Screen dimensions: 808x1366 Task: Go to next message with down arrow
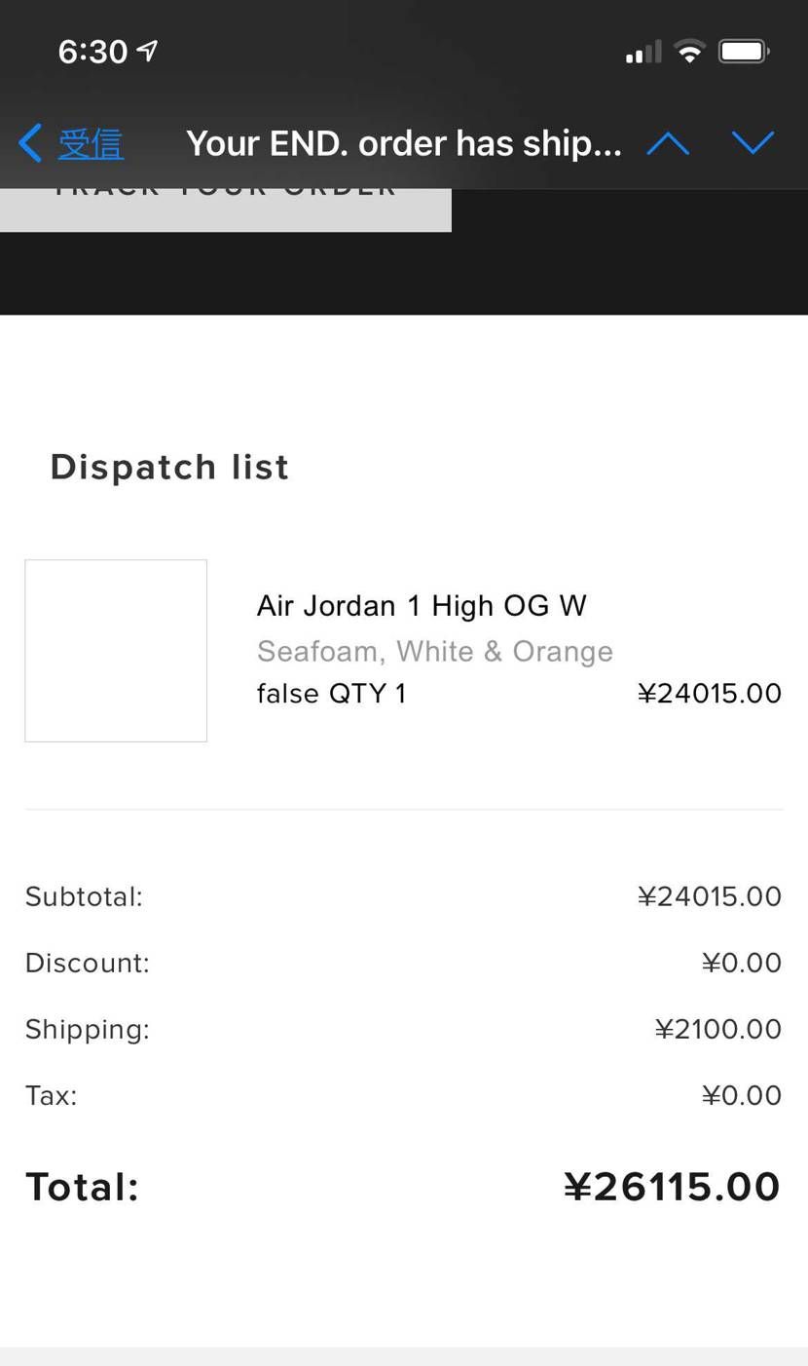pos(753,143)
